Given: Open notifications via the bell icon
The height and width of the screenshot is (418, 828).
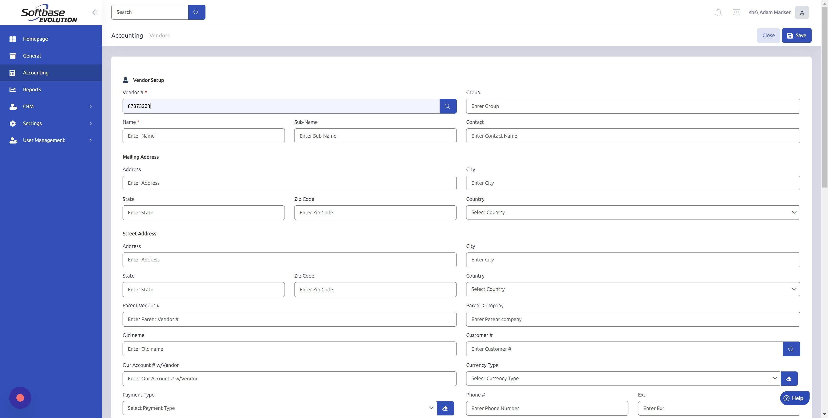Looking at the screenshot, I should (x=718, y=12).
